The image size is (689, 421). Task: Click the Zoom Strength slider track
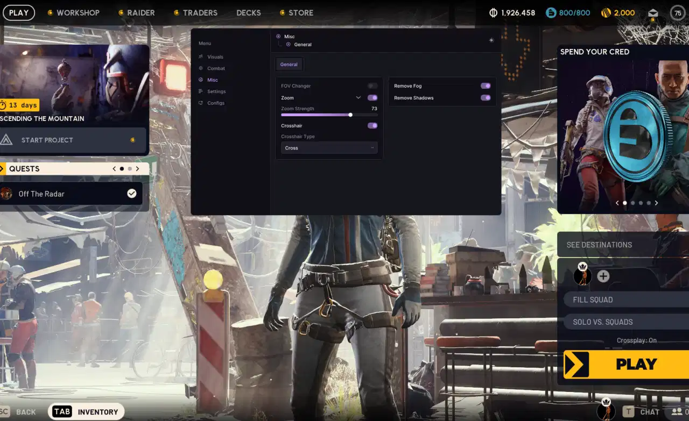click(x=329, y=115)
